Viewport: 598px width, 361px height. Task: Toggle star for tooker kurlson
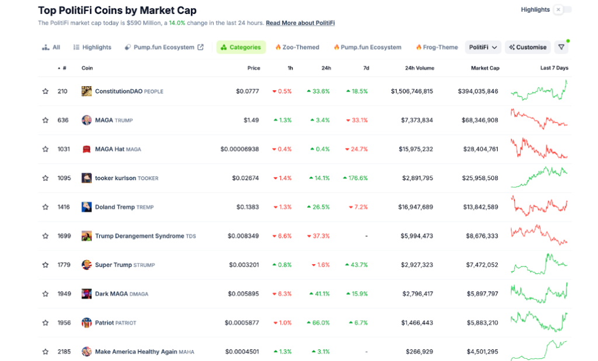46,178
